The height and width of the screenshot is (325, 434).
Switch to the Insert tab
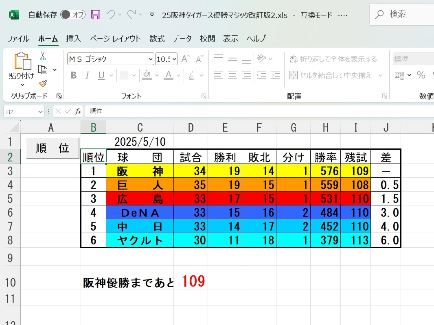[73, 39]
